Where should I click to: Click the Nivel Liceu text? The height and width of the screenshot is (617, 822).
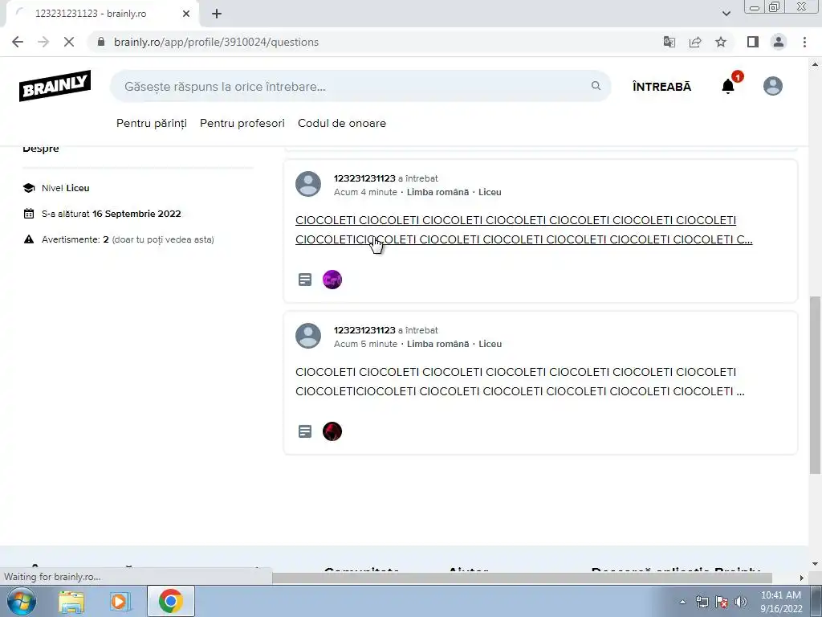66,188
